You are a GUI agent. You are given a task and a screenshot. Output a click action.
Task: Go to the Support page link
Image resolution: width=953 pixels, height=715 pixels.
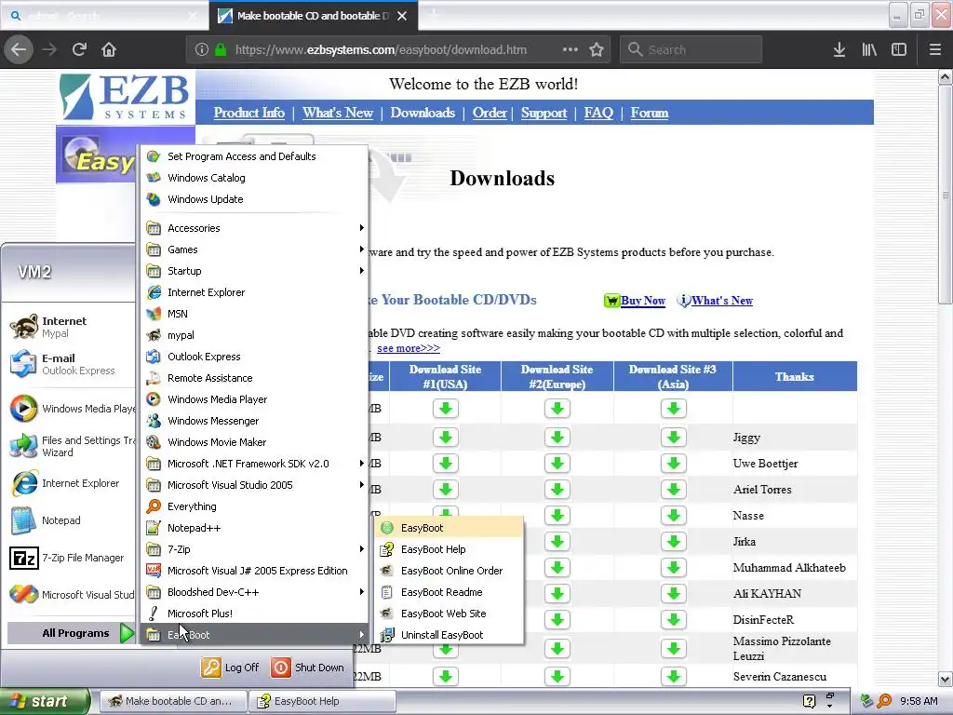(544, 113)
